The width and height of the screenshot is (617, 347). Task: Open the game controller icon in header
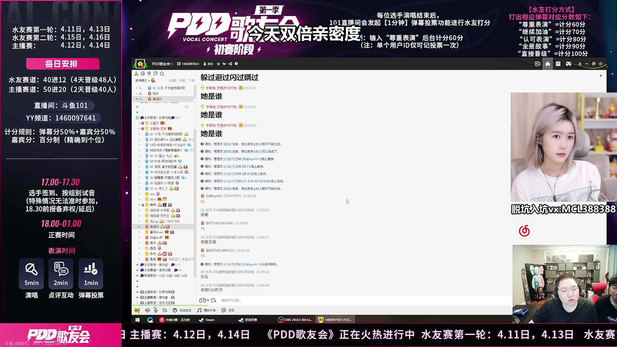click(x=568, y=64)
